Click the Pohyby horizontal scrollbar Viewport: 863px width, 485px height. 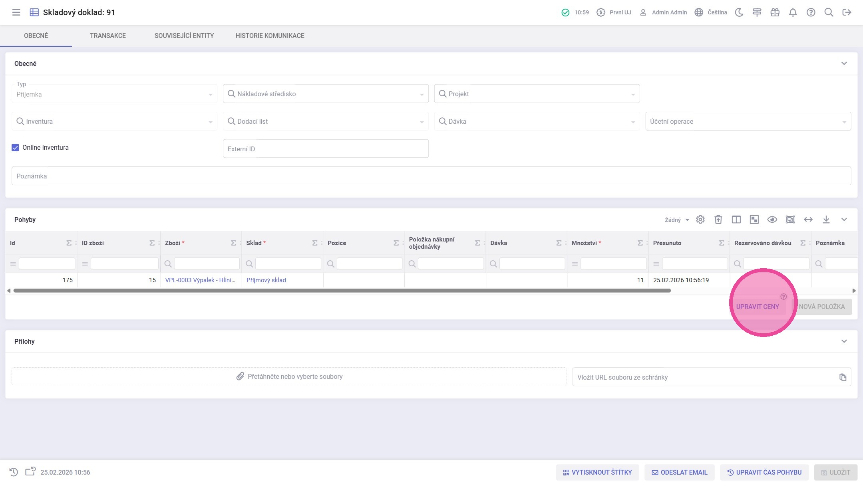342,291
